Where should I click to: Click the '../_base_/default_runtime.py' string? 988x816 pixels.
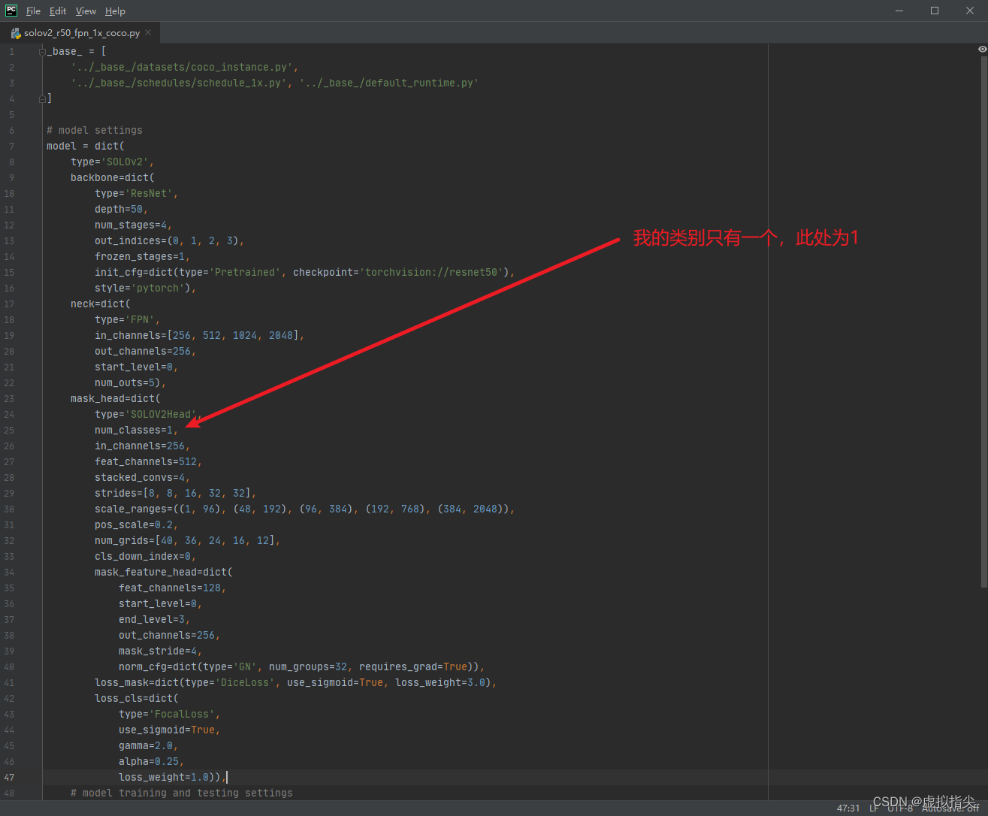[x=389, y=83]
